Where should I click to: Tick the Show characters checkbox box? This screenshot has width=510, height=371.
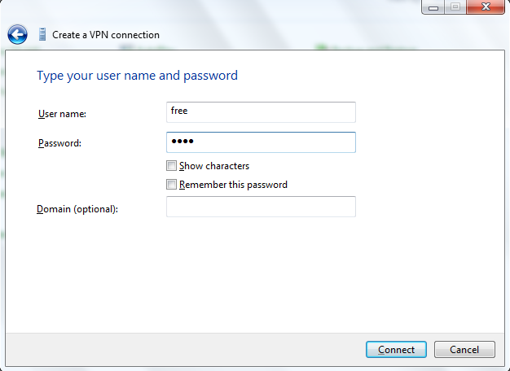click(x=171, y=166)
